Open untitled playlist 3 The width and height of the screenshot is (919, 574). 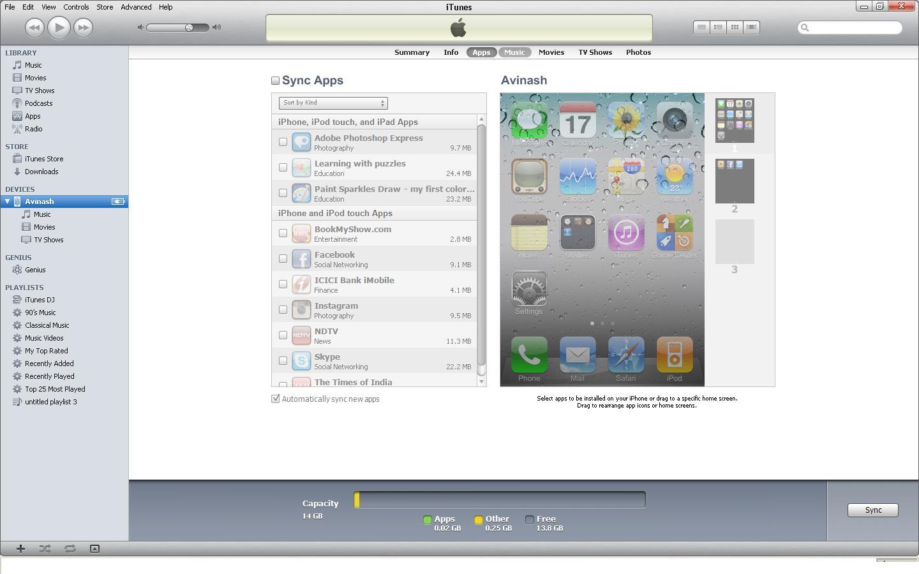(50, 402)
